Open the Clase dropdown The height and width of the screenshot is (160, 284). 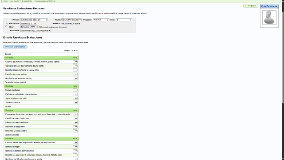pos(29,27)
